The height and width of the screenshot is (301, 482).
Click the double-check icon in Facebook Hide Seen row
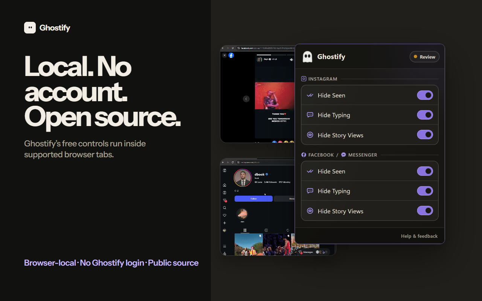[x=310, y=171]
